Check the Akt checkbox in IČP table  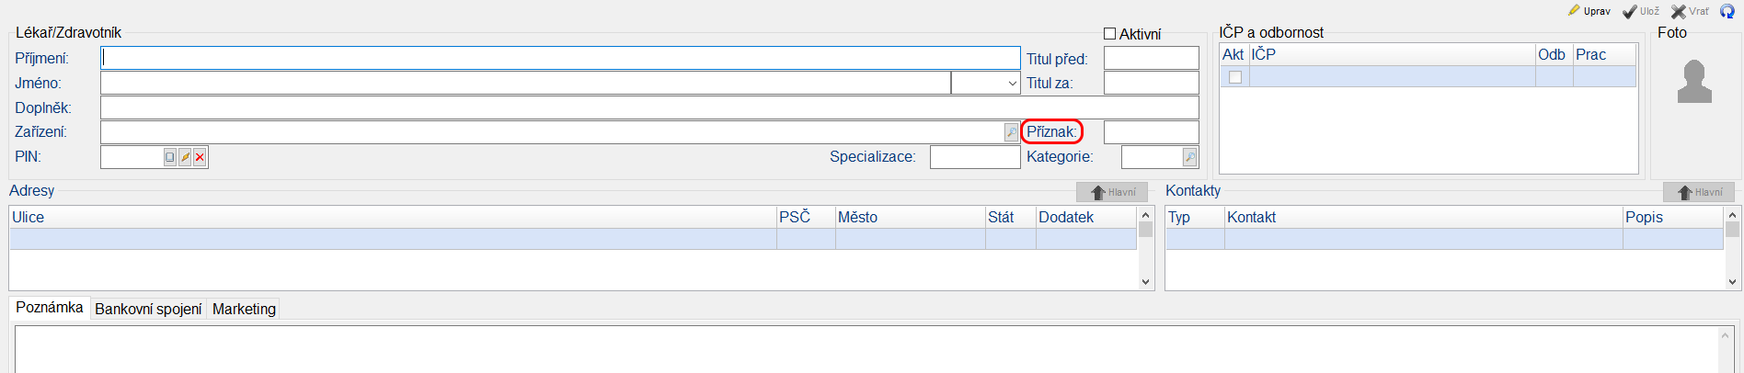pyautogui.click(x=1235, y=77)
